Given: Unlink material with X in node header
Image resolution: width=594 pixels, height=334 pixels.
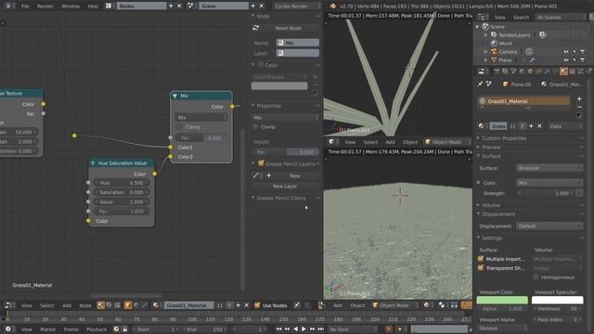Looking at the screenshot, I should tap(247, 305).
